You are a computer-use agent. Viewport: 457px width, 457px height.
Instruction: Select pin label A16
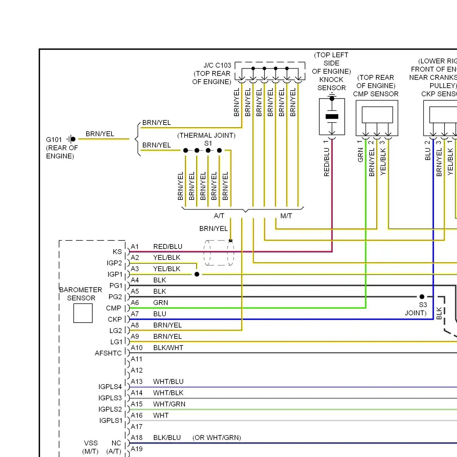pos(136,416)
